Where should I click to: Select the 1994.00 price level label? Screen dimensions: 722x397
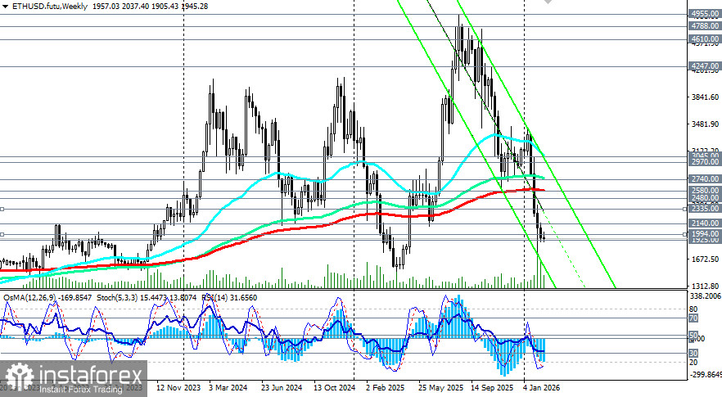pyautogui.click(x=705, y=234)
